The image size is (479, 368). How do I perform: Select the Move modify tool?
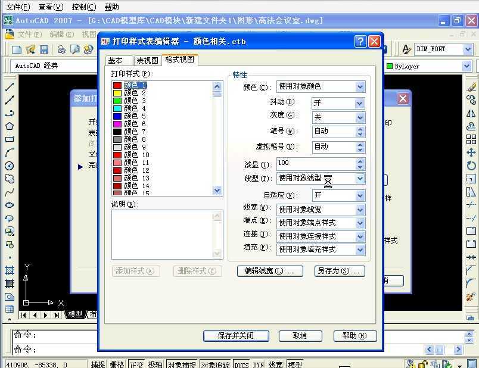pos(471,152)
